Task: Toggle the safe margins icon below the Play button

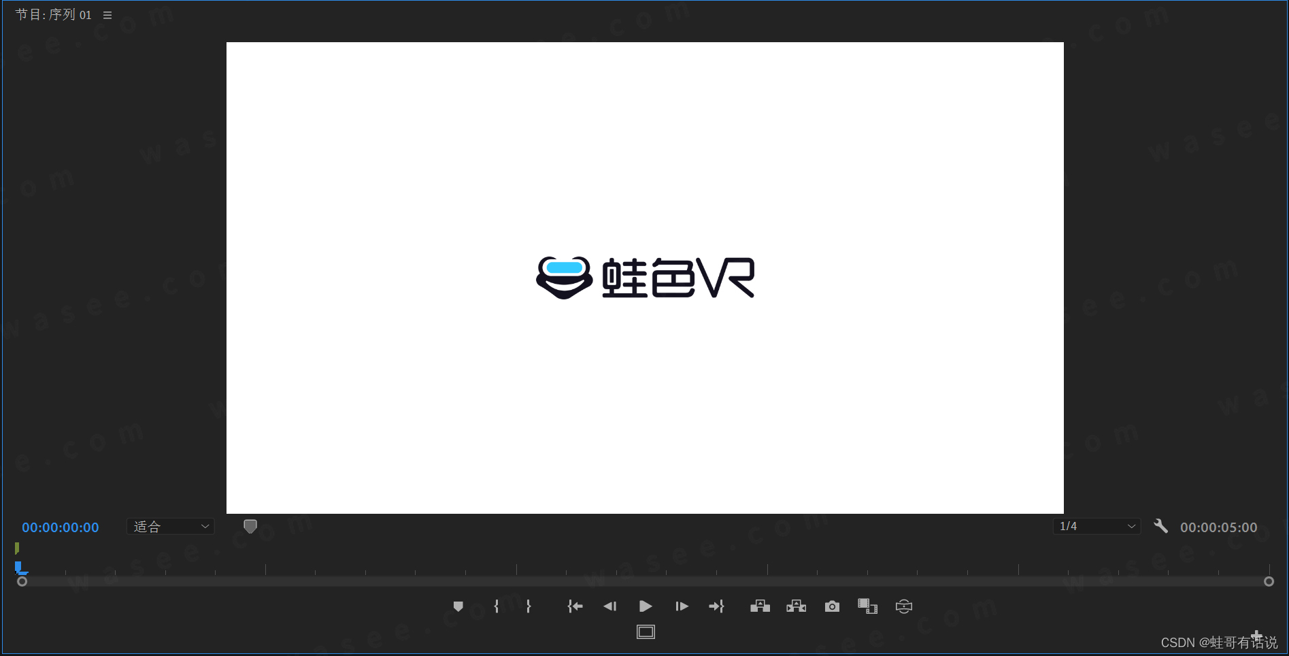Action: [x=646, y=632]
